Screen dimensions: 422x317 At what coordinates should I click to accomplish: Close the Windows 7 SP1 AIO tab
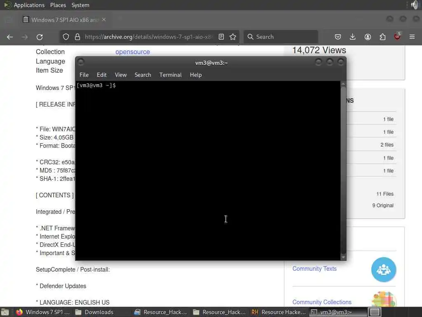coord(104,20)
